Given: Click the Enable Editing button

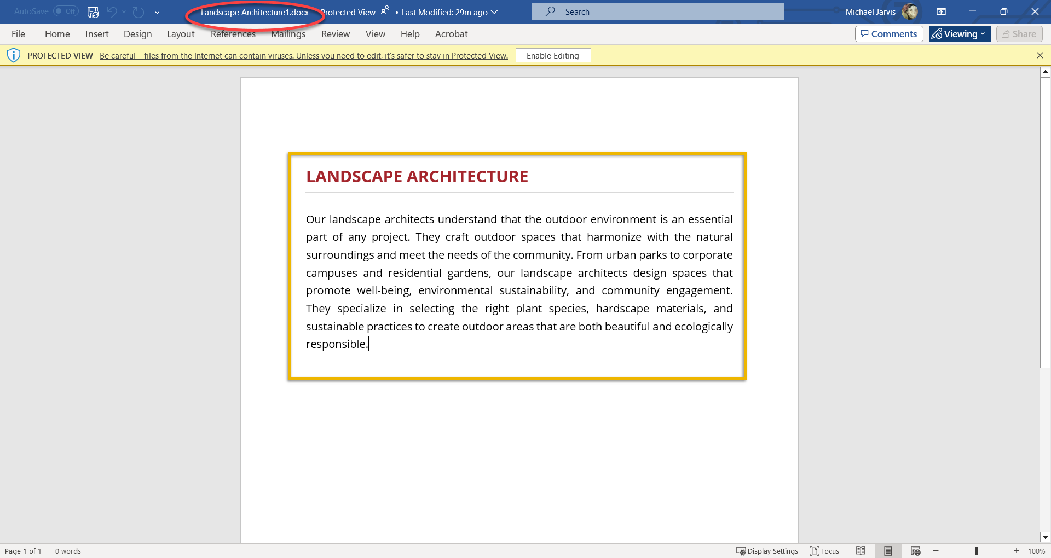Looking at the screenshot, I should click(x=552, y=55).
